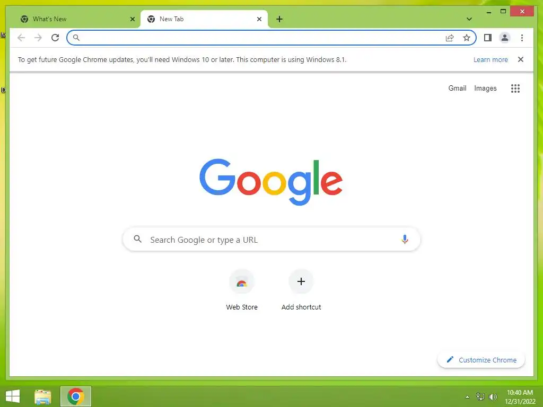Click the search icon in address bar

click(x=76, y=38)
